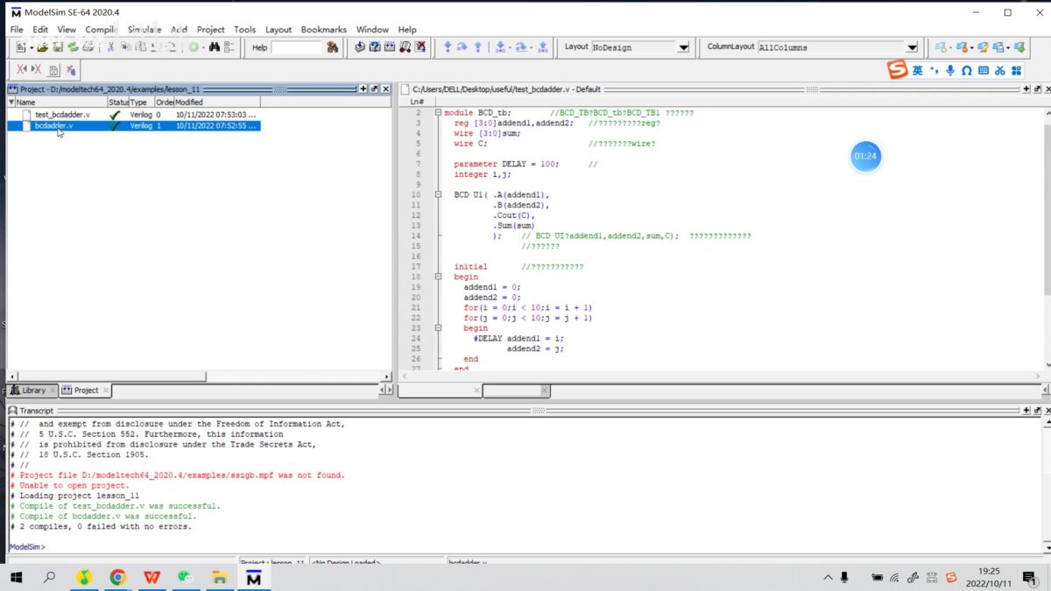Select bcdadder.v in the project list
1051x591 pixels.
point(53,125)
